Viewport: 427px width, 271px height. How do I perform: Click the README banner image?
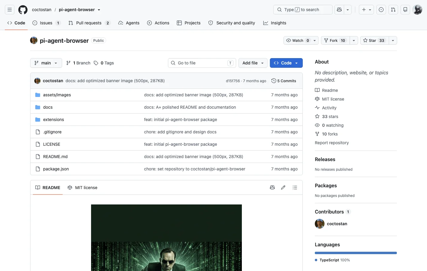pos(166,238)
